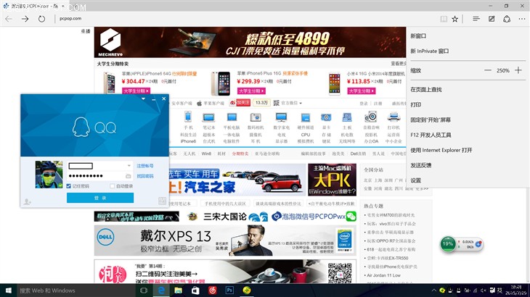Click the 数字家电 TV category icon

[x=281, y=117]
